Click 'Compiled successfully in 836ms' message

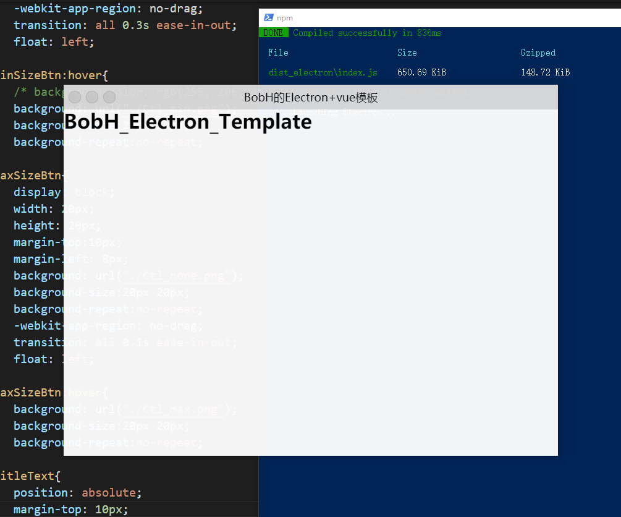pos(367,33)
